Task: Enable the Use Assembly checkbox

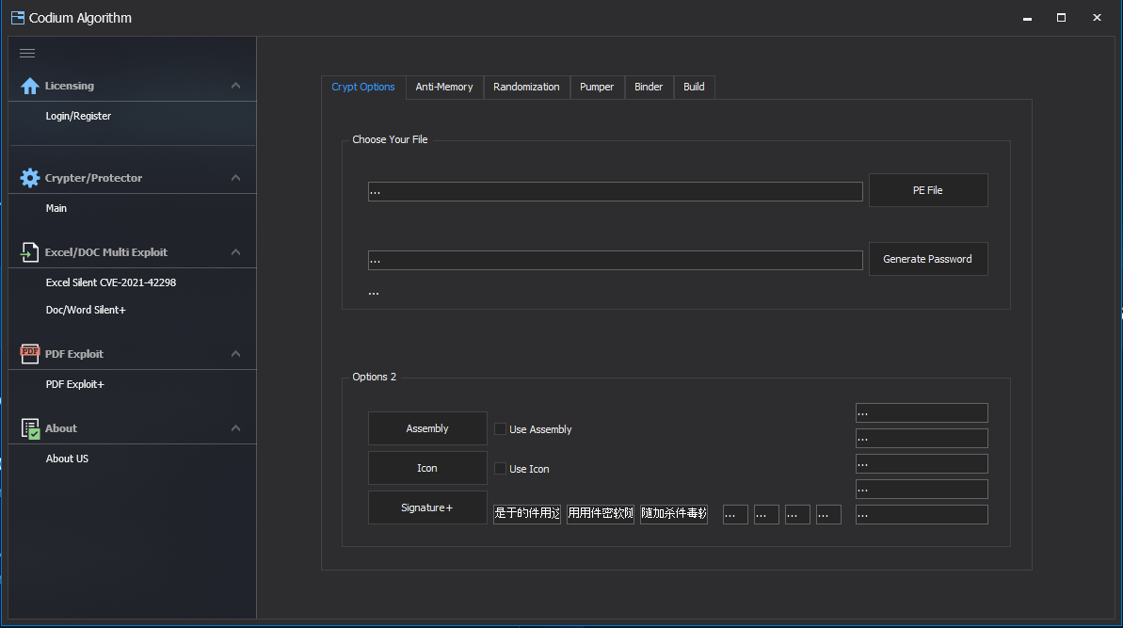Action: [x=500, y=428]
